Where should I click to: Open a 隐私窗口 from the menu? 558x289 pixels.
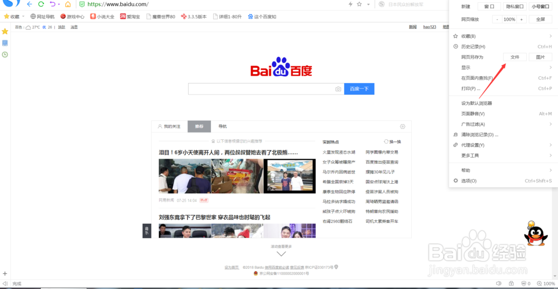pos(514,6)
